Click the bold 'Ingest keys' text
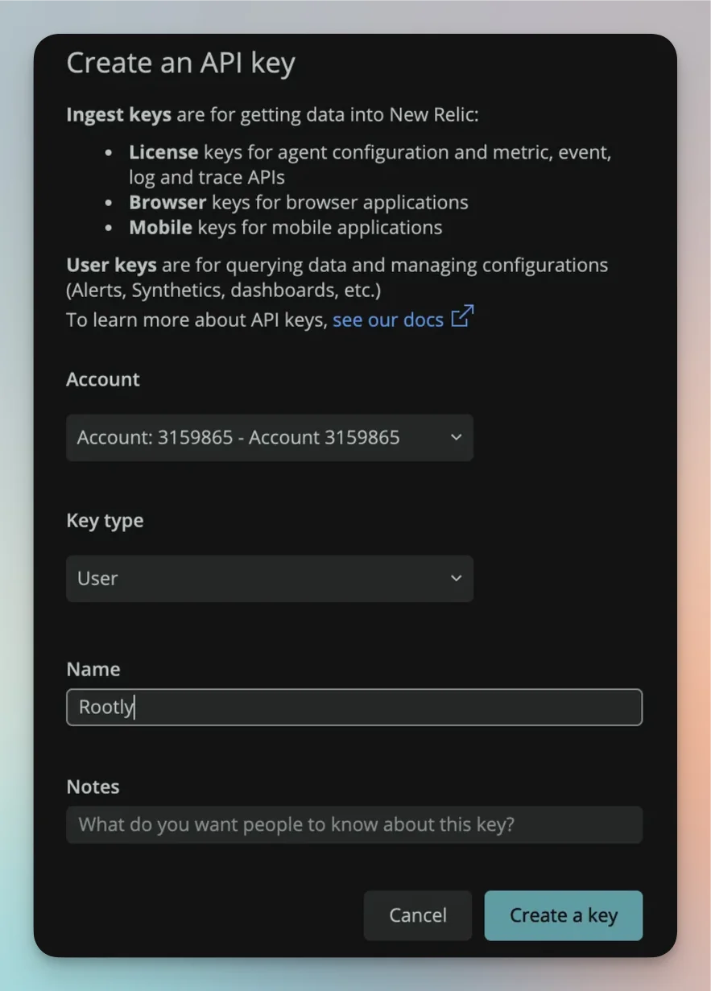 pyautogui.click(x=118, y=115)
